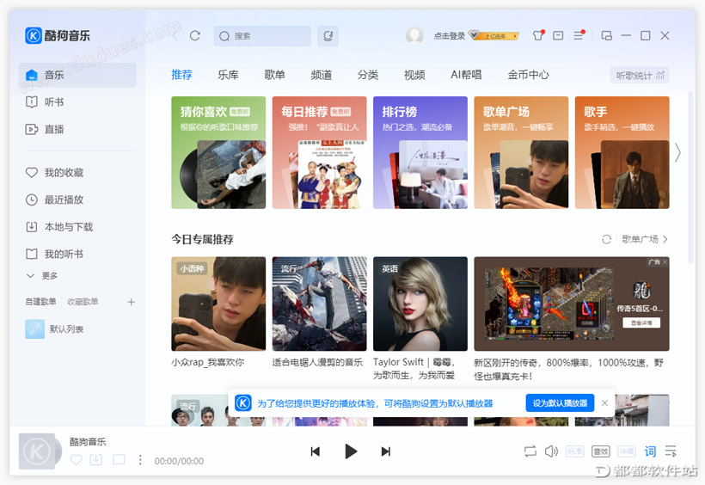Open 每日推荐 card
Screen dimensions: 705x485
pos(319,152)
